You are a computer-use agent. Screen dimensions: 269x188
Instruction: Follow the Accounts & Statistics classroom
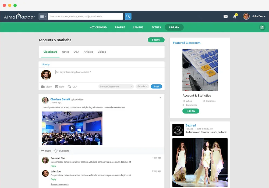click(x=156, y=40)
